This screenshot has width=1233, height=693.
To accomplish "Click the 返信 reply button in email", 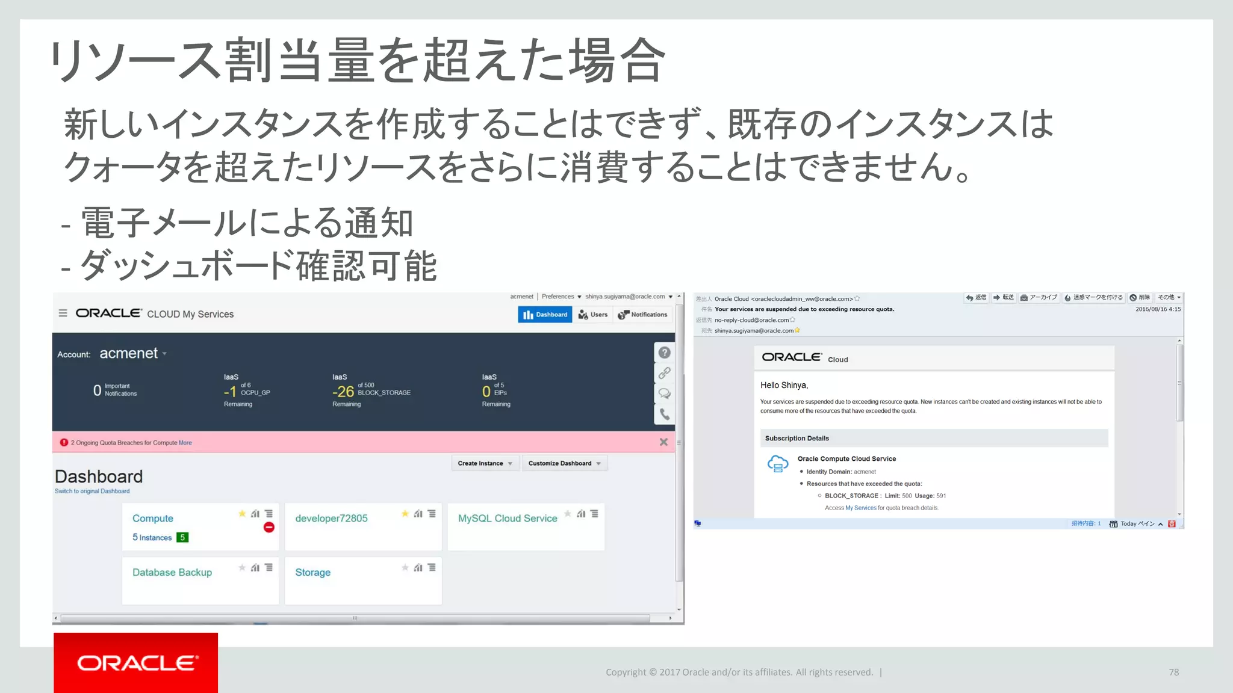I will click(976, 297).
